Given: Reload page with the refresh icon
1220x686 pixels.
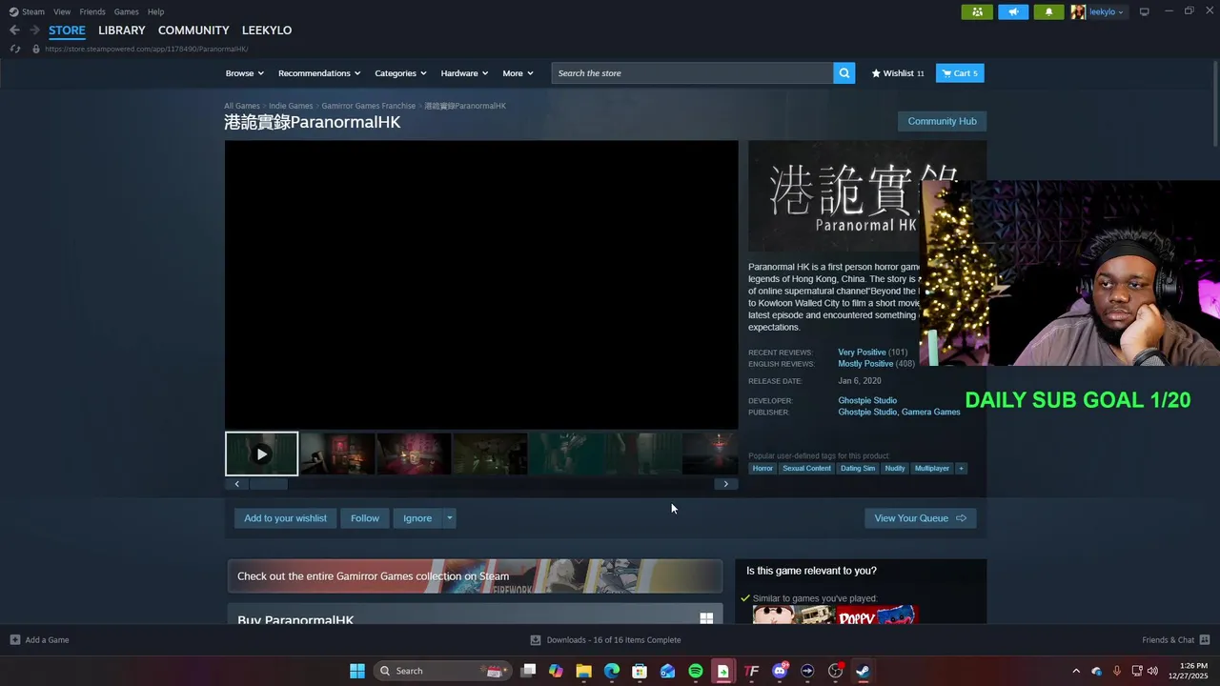Looking at the screenshot, I should pyautogui.click(x=14, y=49).
